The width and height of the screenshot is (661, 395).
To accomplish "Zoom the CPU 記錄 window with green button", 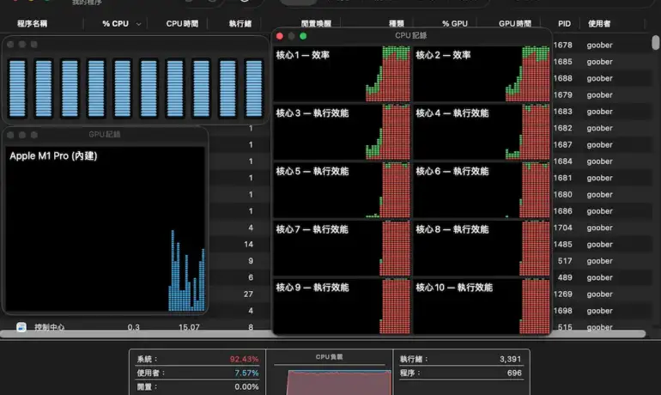I will coord(303,36).
